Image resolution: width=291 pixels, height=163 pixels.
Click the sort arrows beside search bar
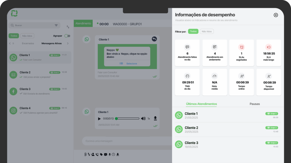[68, 27]
